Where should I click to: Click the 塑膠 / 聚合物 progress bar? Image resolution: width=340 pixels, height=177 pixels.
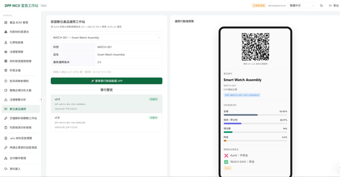click(x=255, y=123)
